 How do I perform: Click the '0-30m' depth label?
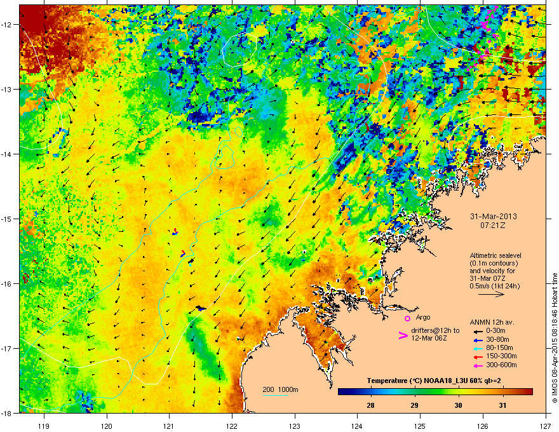pos(495,331)
